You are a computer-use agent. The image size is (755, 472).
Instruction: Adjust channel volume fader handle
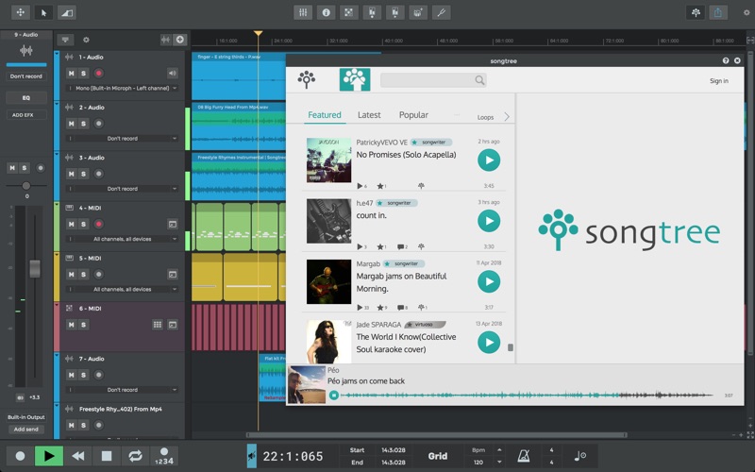click(35, 269)
